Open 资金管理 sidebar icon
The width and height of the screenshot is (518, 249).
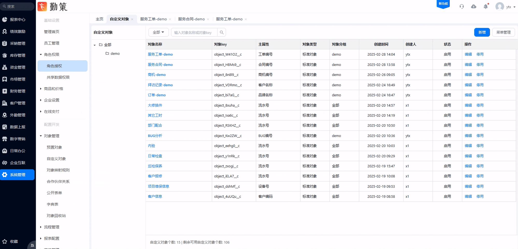click(5, 67)
